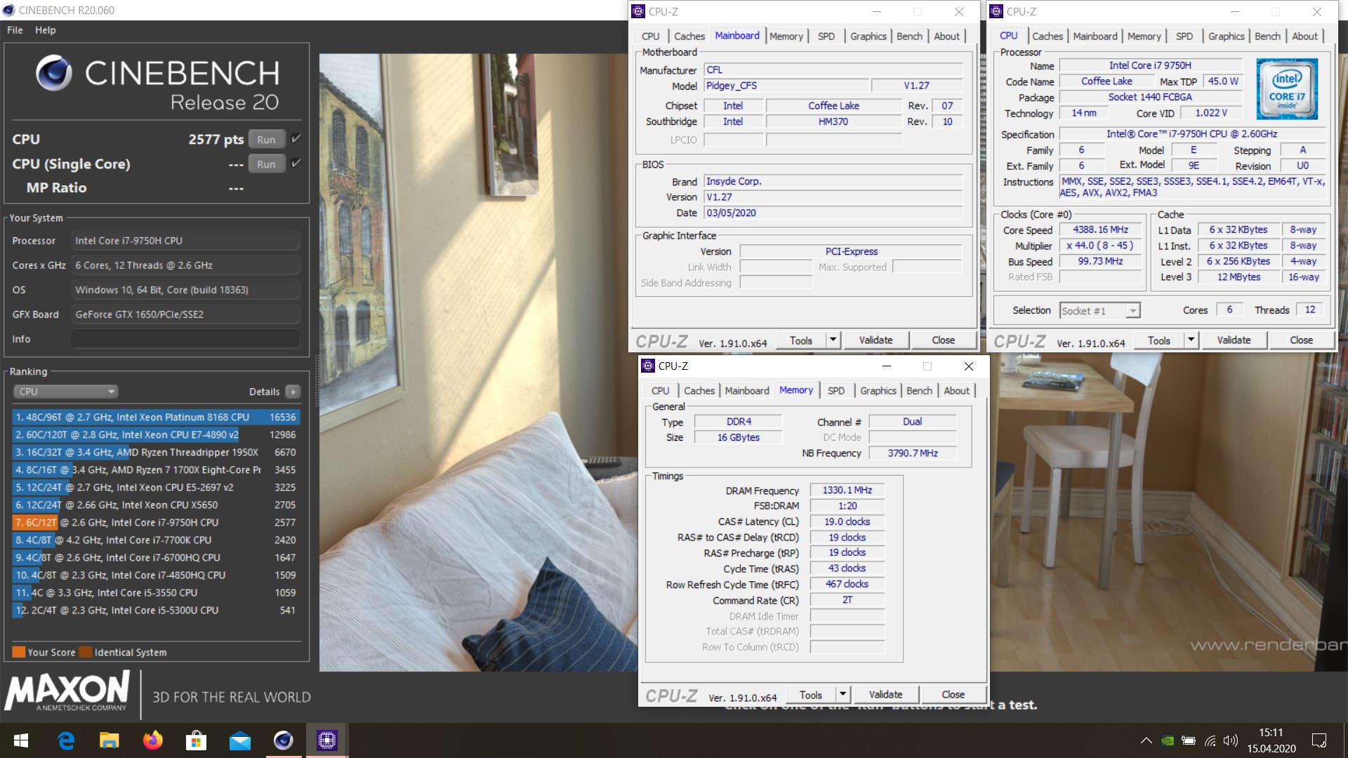
Task: Select ranking row Intel Core i7-9750H CPU
Action: coord(156,522)
